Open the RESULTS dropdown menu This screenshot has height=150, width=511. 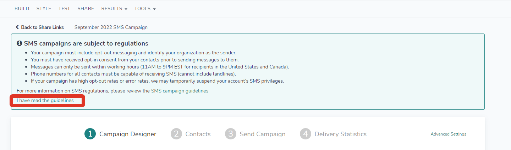(114, 8)
